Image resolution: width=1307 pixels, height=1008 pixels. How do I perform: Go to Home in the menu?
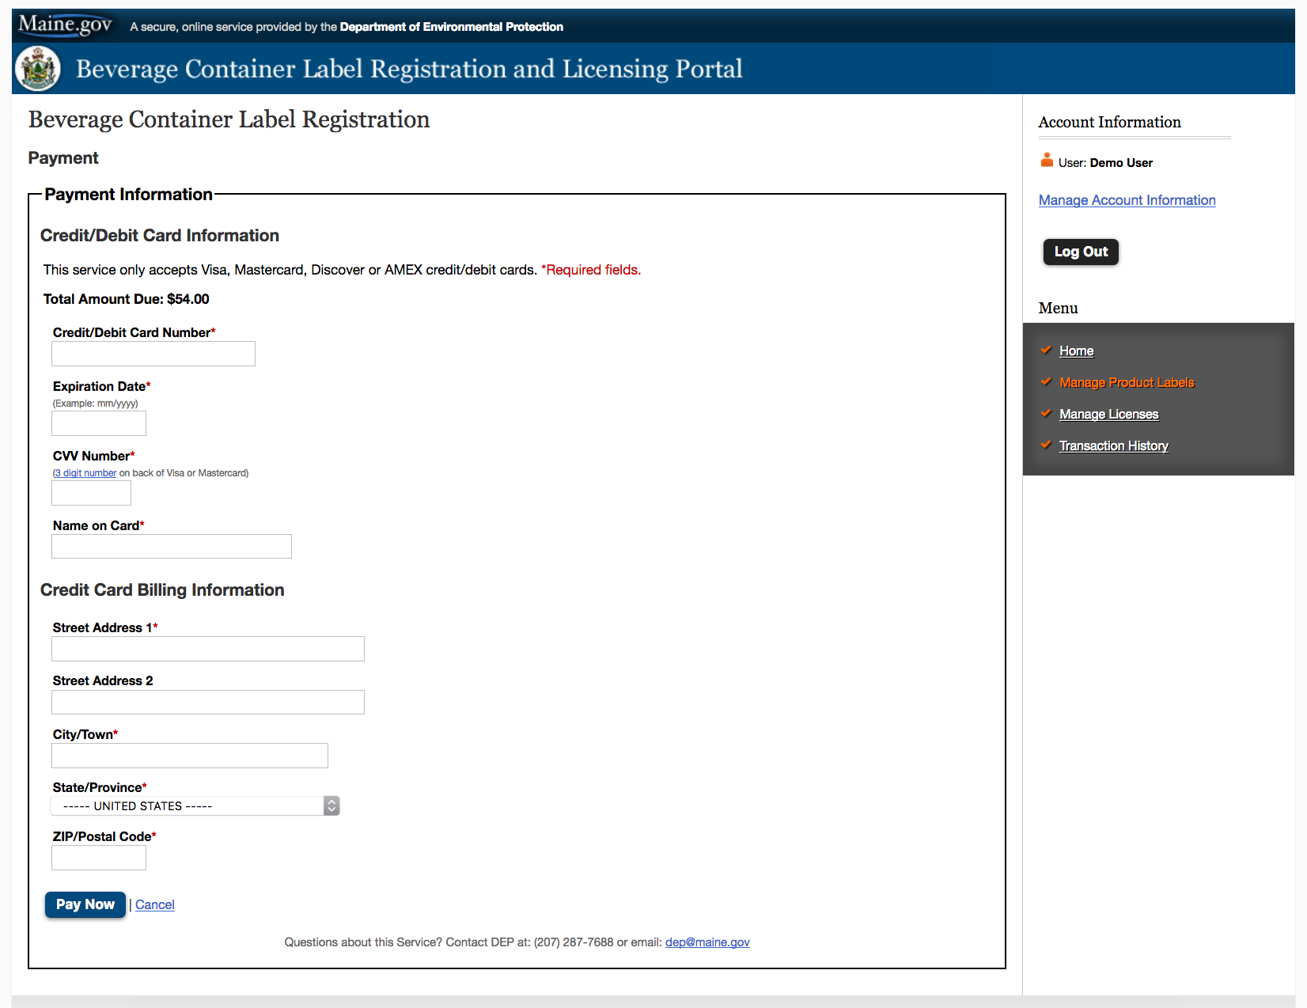[x=1076, y=351]
